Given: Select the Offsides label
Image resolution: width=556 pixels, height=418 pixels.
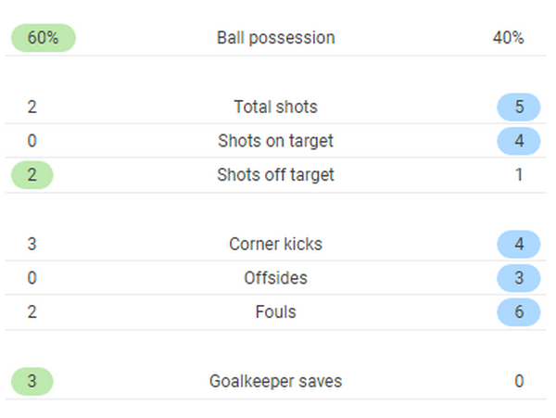Looking at the screenshot, I should 275,278.
